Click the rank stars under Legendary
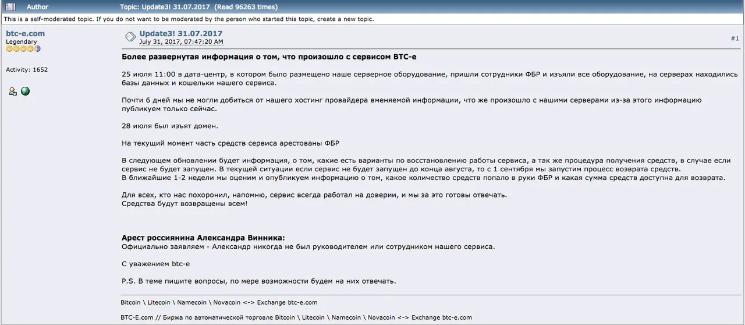Image resolution: width=745 pixels, height=325 pixels. 23,49
